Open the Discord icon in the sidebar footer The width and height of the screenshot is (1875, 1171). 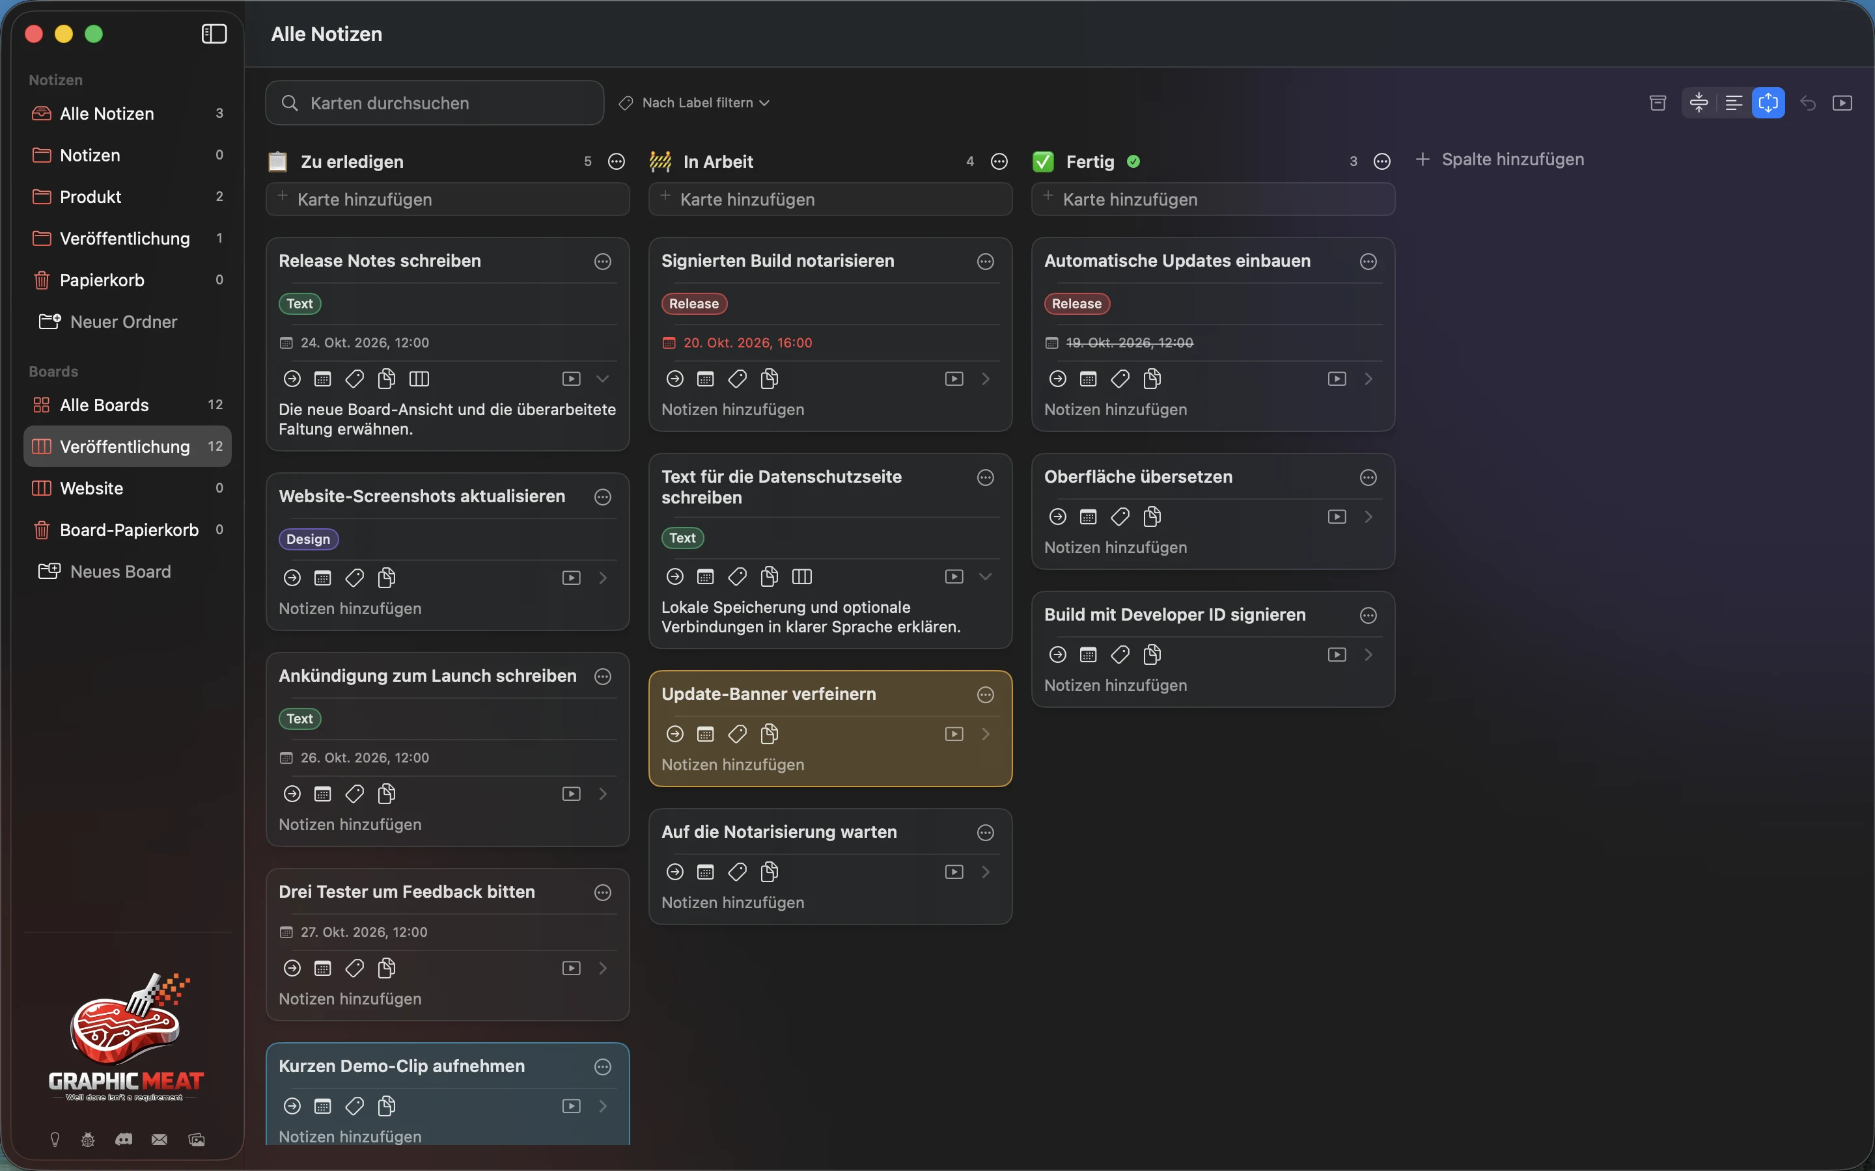124,1139
